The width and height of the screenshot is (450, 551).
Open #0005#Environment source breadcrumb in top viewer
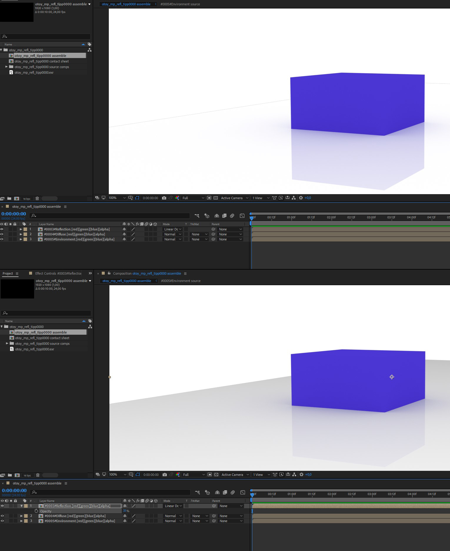tap(180, 4)
